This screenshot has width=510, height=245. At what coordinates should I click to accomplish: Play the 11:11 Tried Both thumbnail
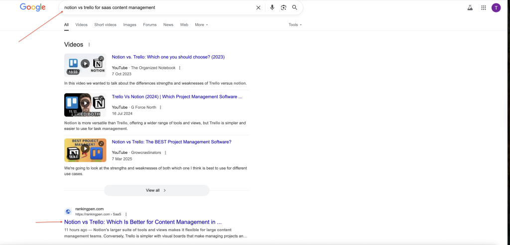pyautogui.click(x=85, y=105)
